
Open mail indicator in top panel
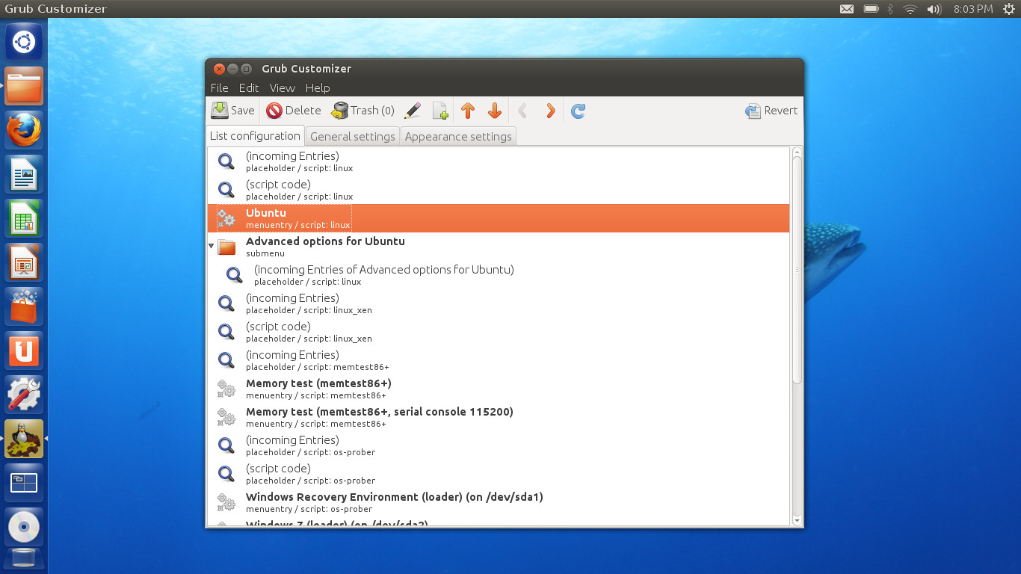click(x=847, y=9)
